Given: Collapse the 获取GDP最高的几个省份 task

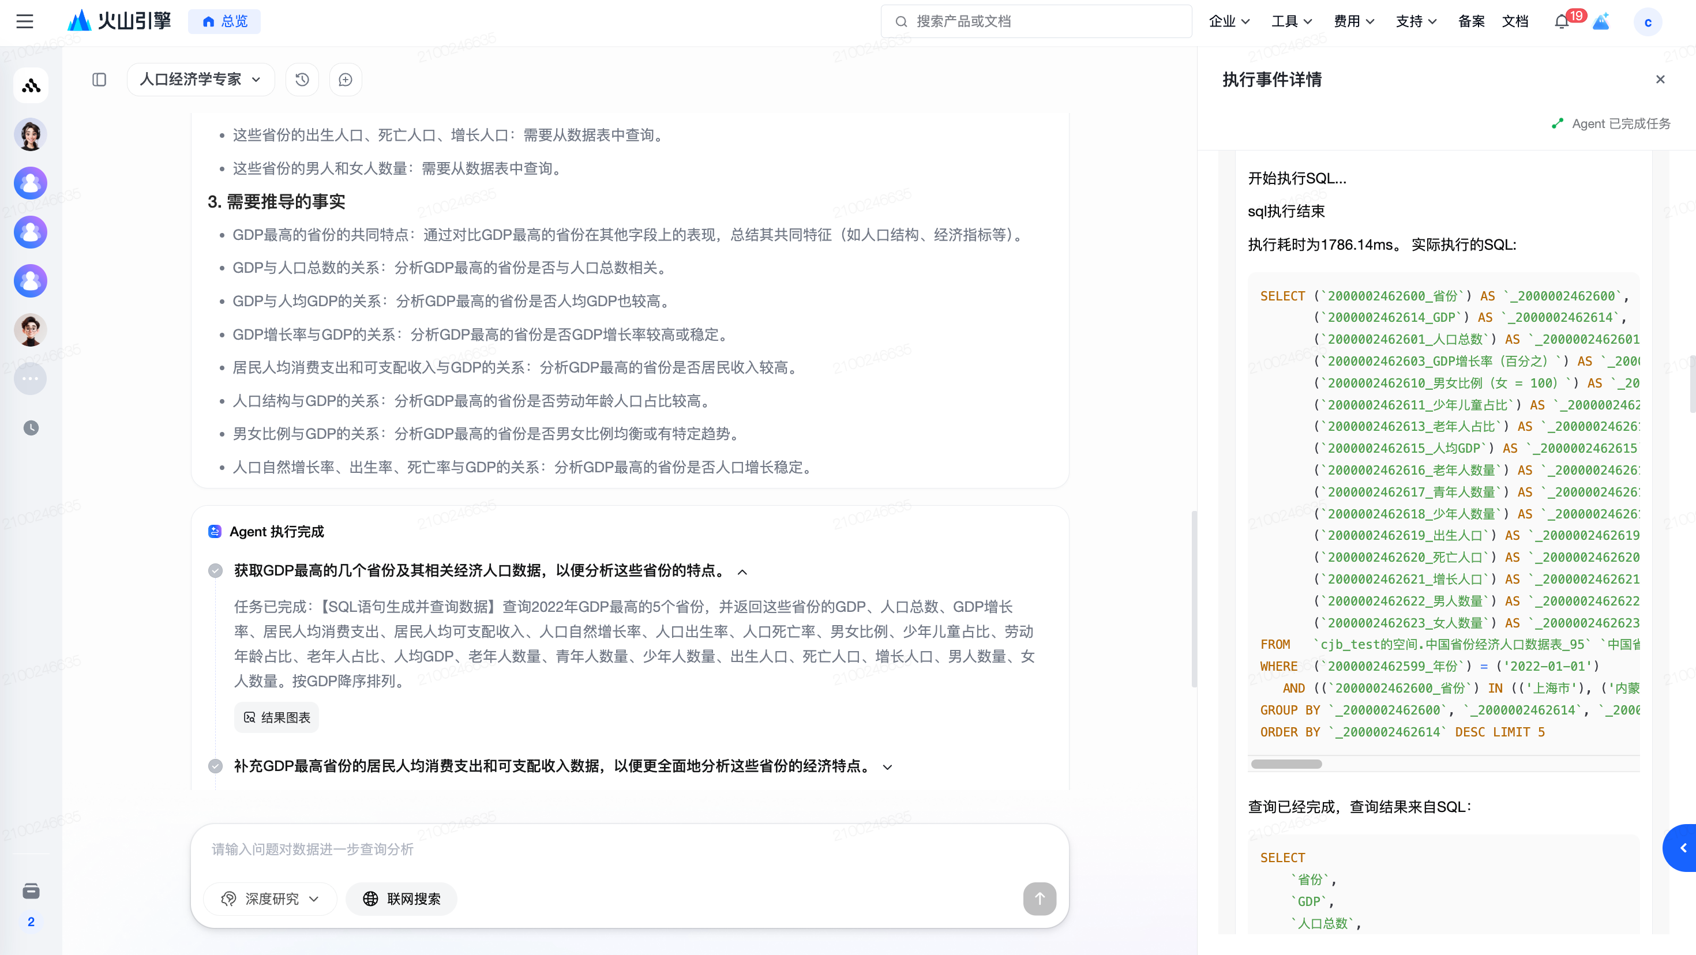Looking at the screenshot, I should (742, 572).
